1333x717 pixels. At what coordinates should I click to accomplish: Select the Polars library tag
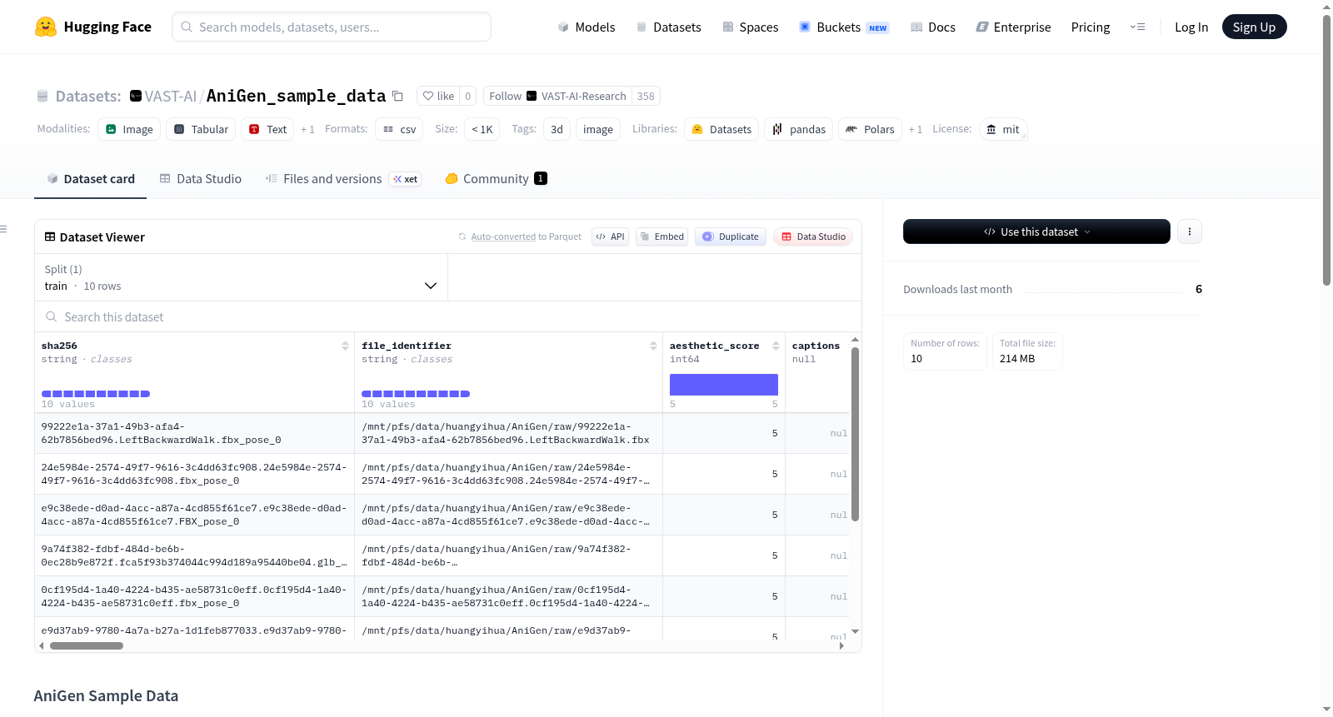pyautogui.click(x=870, y=130)
